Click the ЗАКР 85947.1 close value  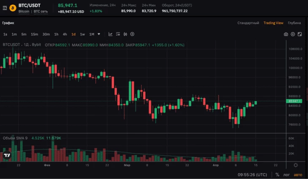138,45
